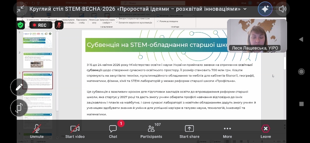
Task: Expand the meeting title dropdown chevron
Action: (245, 9)
